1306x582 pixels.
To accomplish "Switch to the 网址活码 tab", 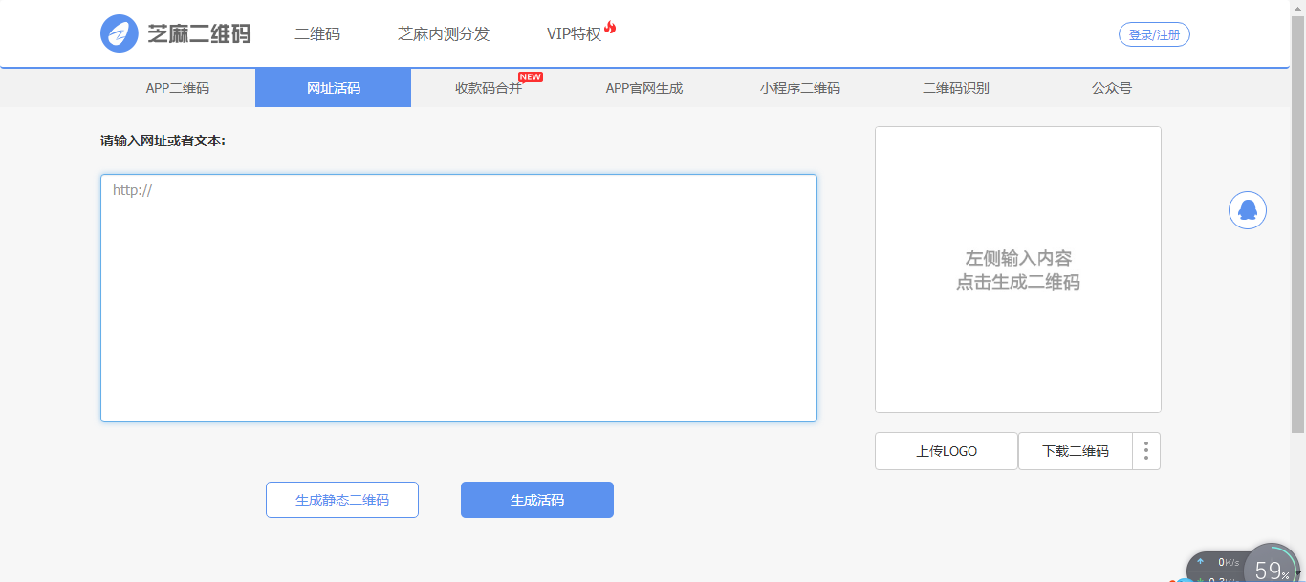I will point(333,88).
